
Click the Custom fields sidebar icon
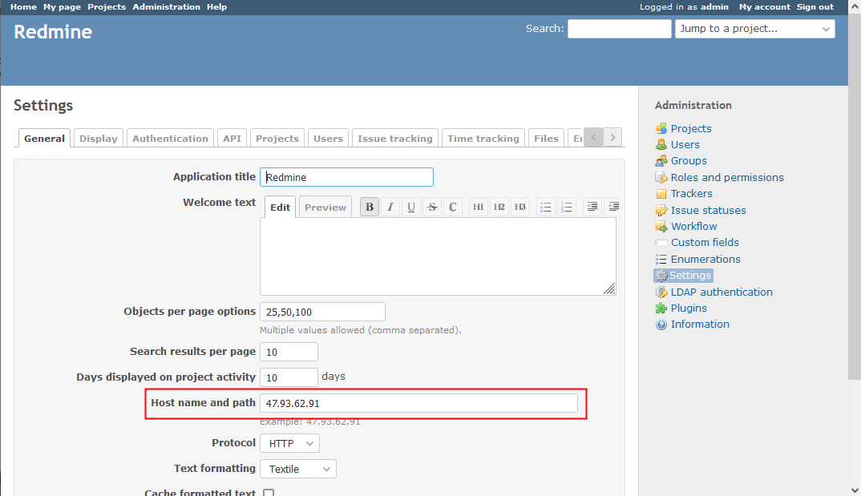pyautogui.click(x=661, y=243)
